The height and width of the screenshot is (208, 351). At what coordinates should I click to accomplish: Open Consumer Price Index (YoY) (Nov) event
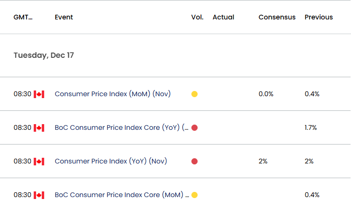[111, 161]
